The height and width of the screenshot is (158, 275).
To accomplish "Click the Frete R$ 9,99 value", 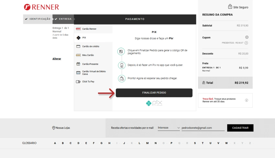I will pos(243,68).
